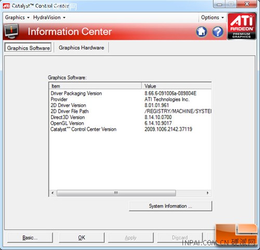Screen dimensions: 260x250
Task: Open the HydraVision dropdown menu
Action: point(49,17)
